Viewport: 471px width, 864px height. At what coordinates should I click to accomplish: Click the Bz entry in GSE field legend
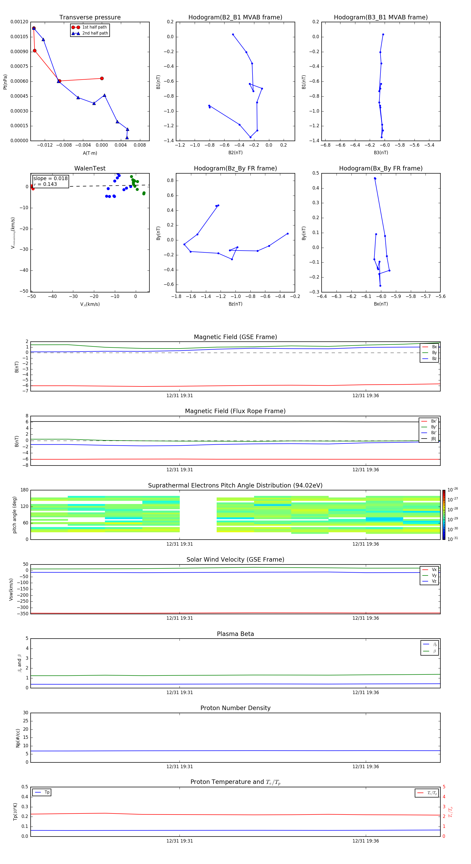click(x=429, y=358)
